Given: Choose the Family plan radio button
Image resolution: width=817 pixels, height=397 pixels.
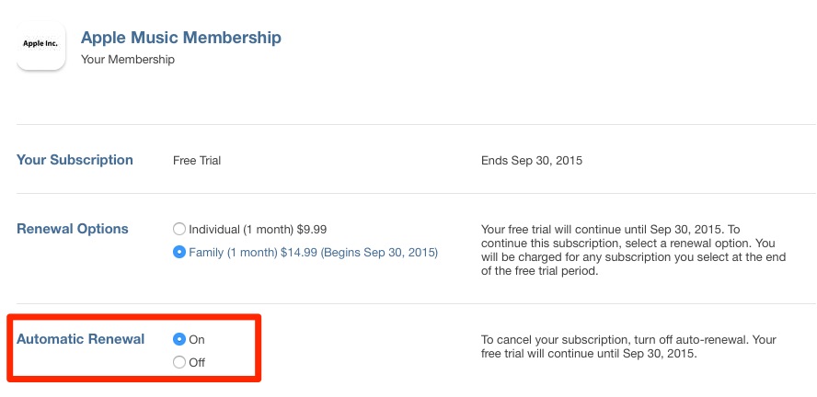Looking at the screenshot, I should [x=179, y=252].
